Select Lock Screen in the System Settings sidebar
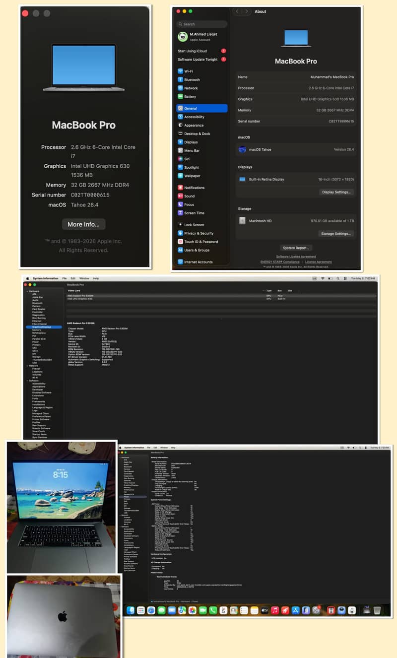Viewport: 397px width, 658px height. [201, 225]
